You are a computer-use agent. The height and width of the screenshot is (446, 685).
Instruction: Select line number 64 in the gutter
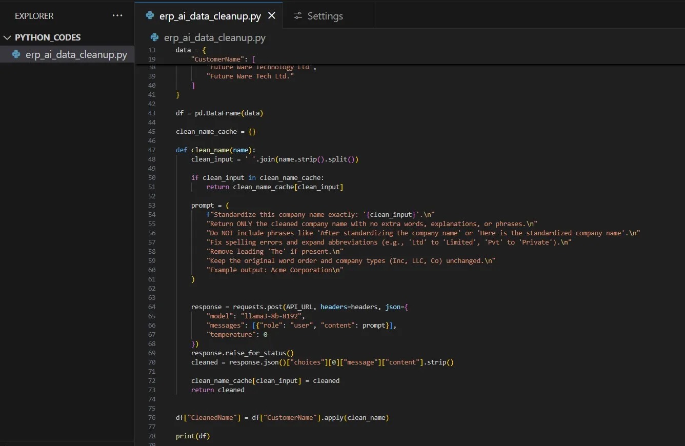click(151, 307)
